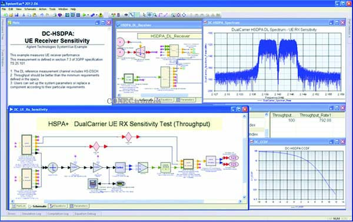The height and width of the screenshot is (222, 353).
Task: Click the Paste clipboard toolbar icon
Action: point(35,15)
